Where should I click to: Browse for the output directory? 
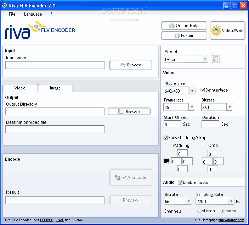(x=129, y=112)
